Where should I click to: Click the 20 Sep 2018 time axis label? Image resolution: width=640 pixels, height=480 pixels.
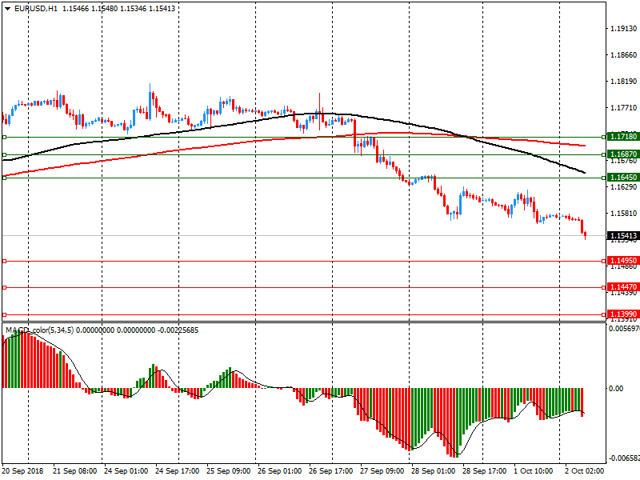pos(23,472)
